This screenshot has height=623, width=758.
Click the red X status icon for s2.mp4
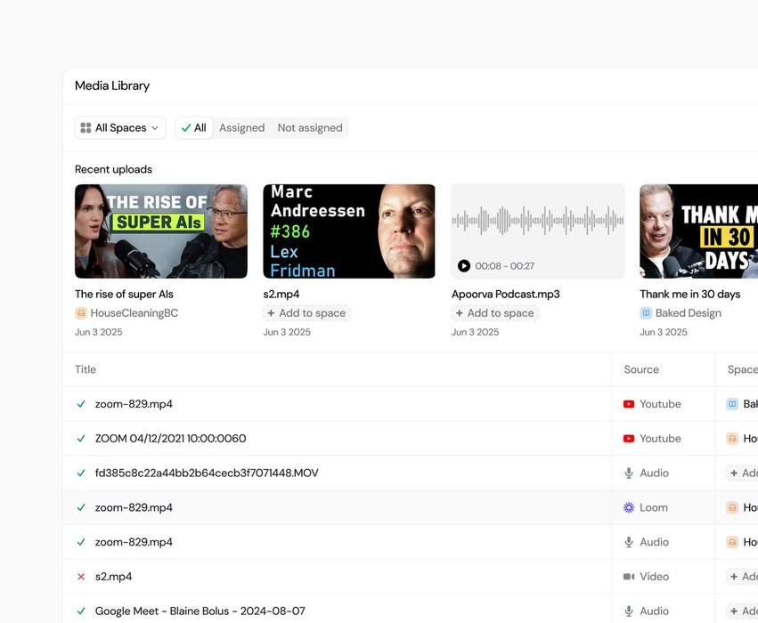pos(81,577)
